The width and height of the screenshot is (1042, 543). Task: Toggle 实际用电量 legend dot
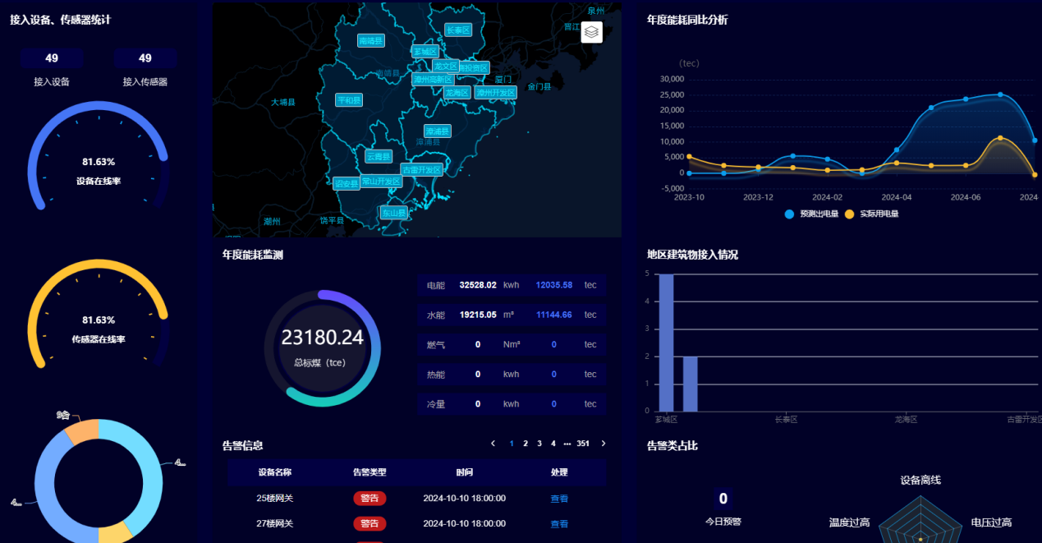click(x=849, y=214)
